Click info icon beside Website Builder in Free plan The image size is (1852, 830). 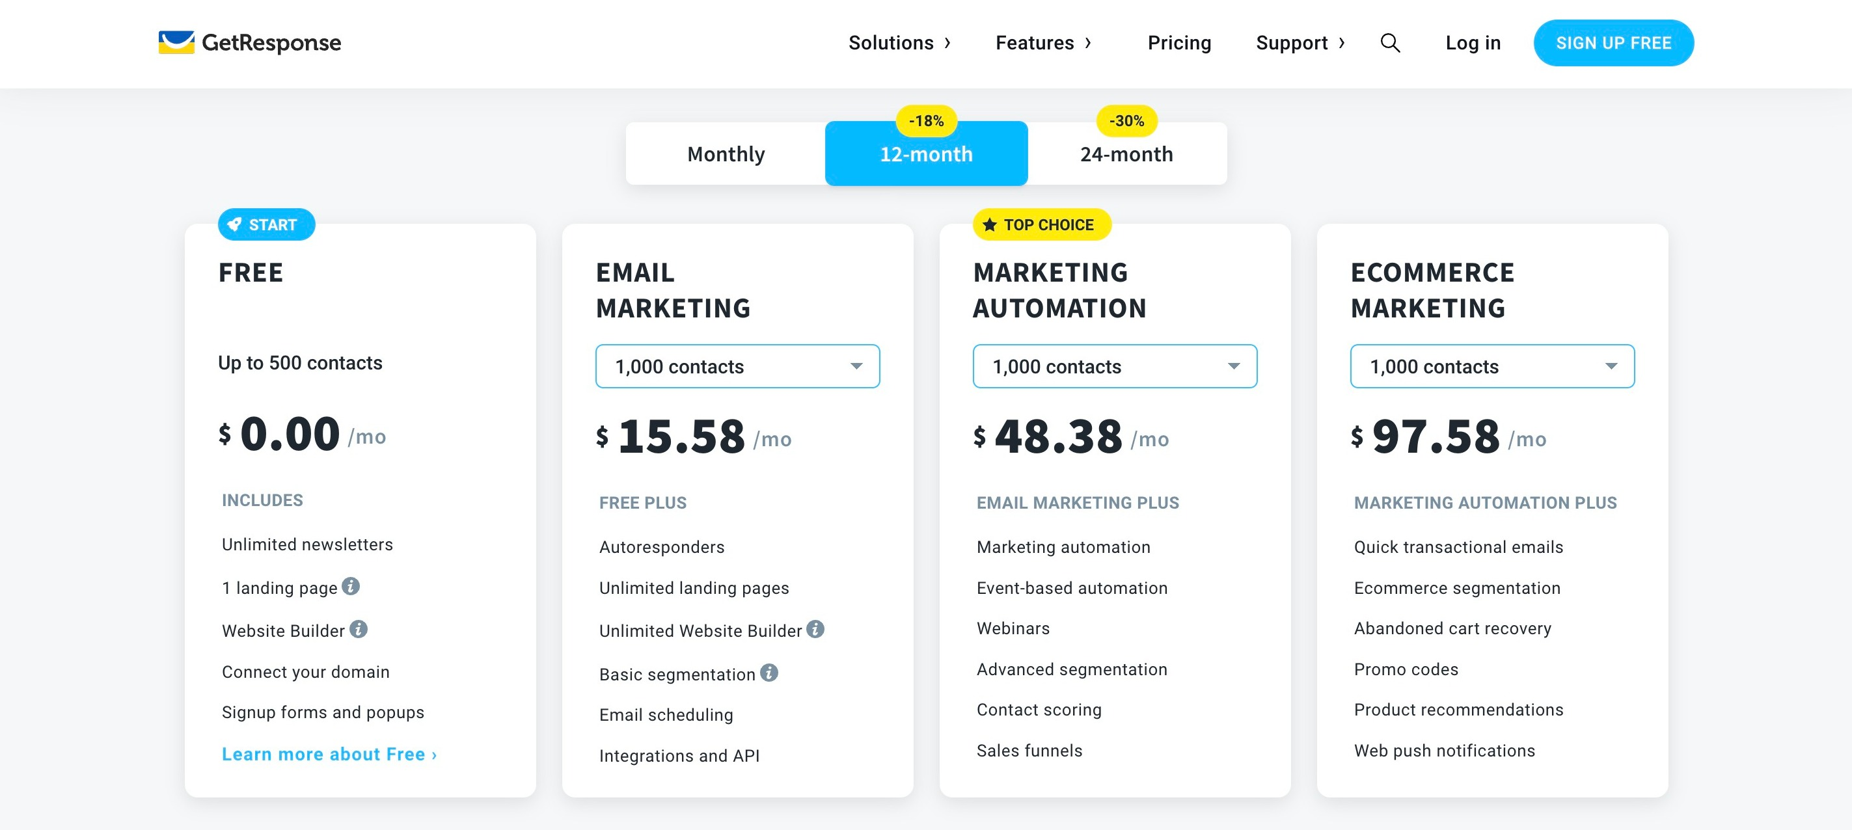coord(359,630)
